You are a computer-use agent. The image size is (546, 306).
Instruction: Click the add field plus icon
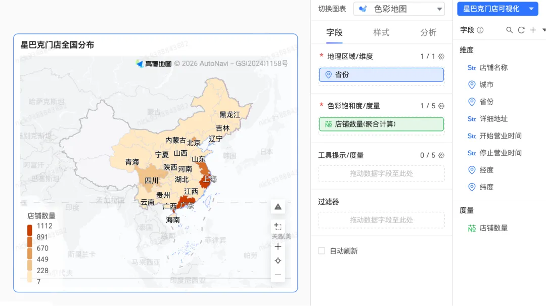coord(533,30)
